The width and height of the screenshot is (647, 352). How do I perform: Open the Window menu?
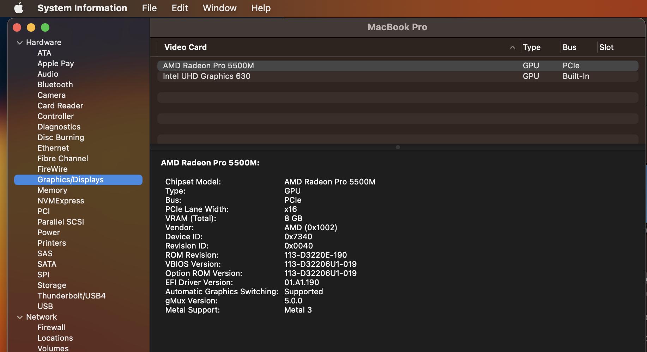pyautogui.click(x=219, y=8)
